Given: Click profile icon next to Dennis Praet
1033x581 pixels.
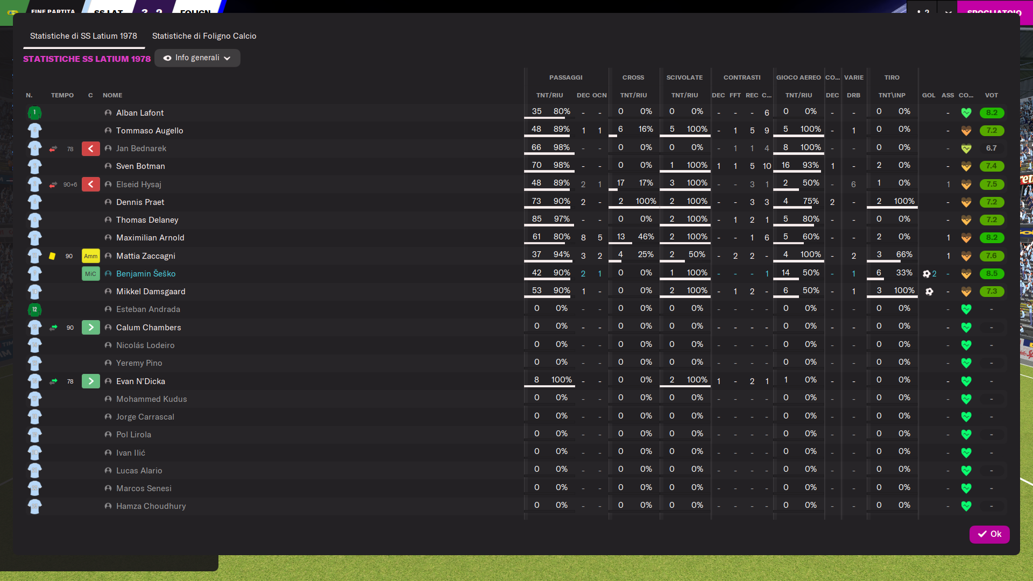Looking at the screenshot, I should click(x=108, y=202).
